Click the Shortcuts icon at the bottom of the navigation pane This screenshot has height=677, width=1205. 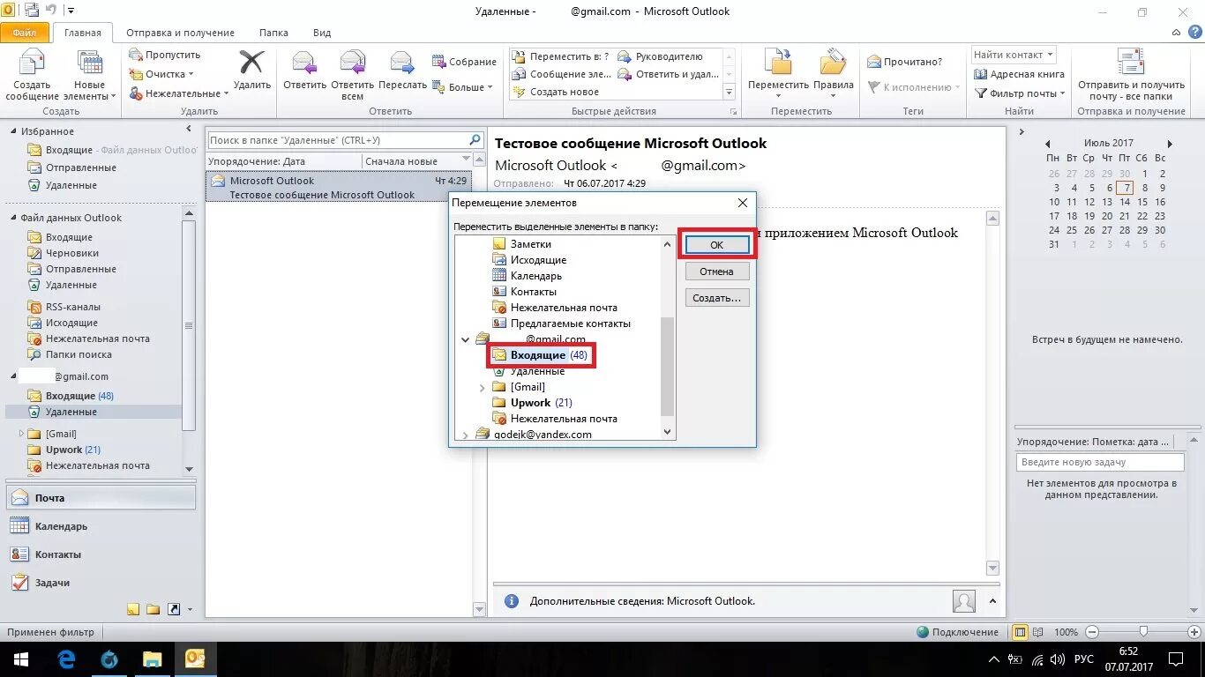173,609
